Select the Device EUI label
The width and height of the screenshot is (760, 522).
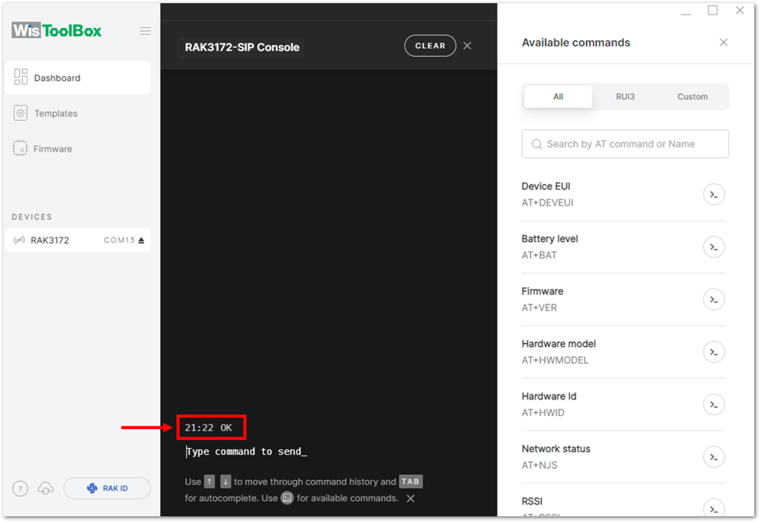pyautogui.click(x=545, y=186)
